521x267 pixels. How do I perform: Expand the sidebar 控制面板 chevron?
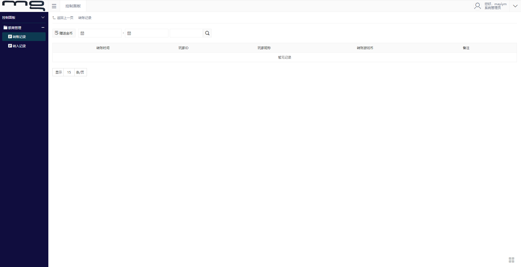(43, 17)
